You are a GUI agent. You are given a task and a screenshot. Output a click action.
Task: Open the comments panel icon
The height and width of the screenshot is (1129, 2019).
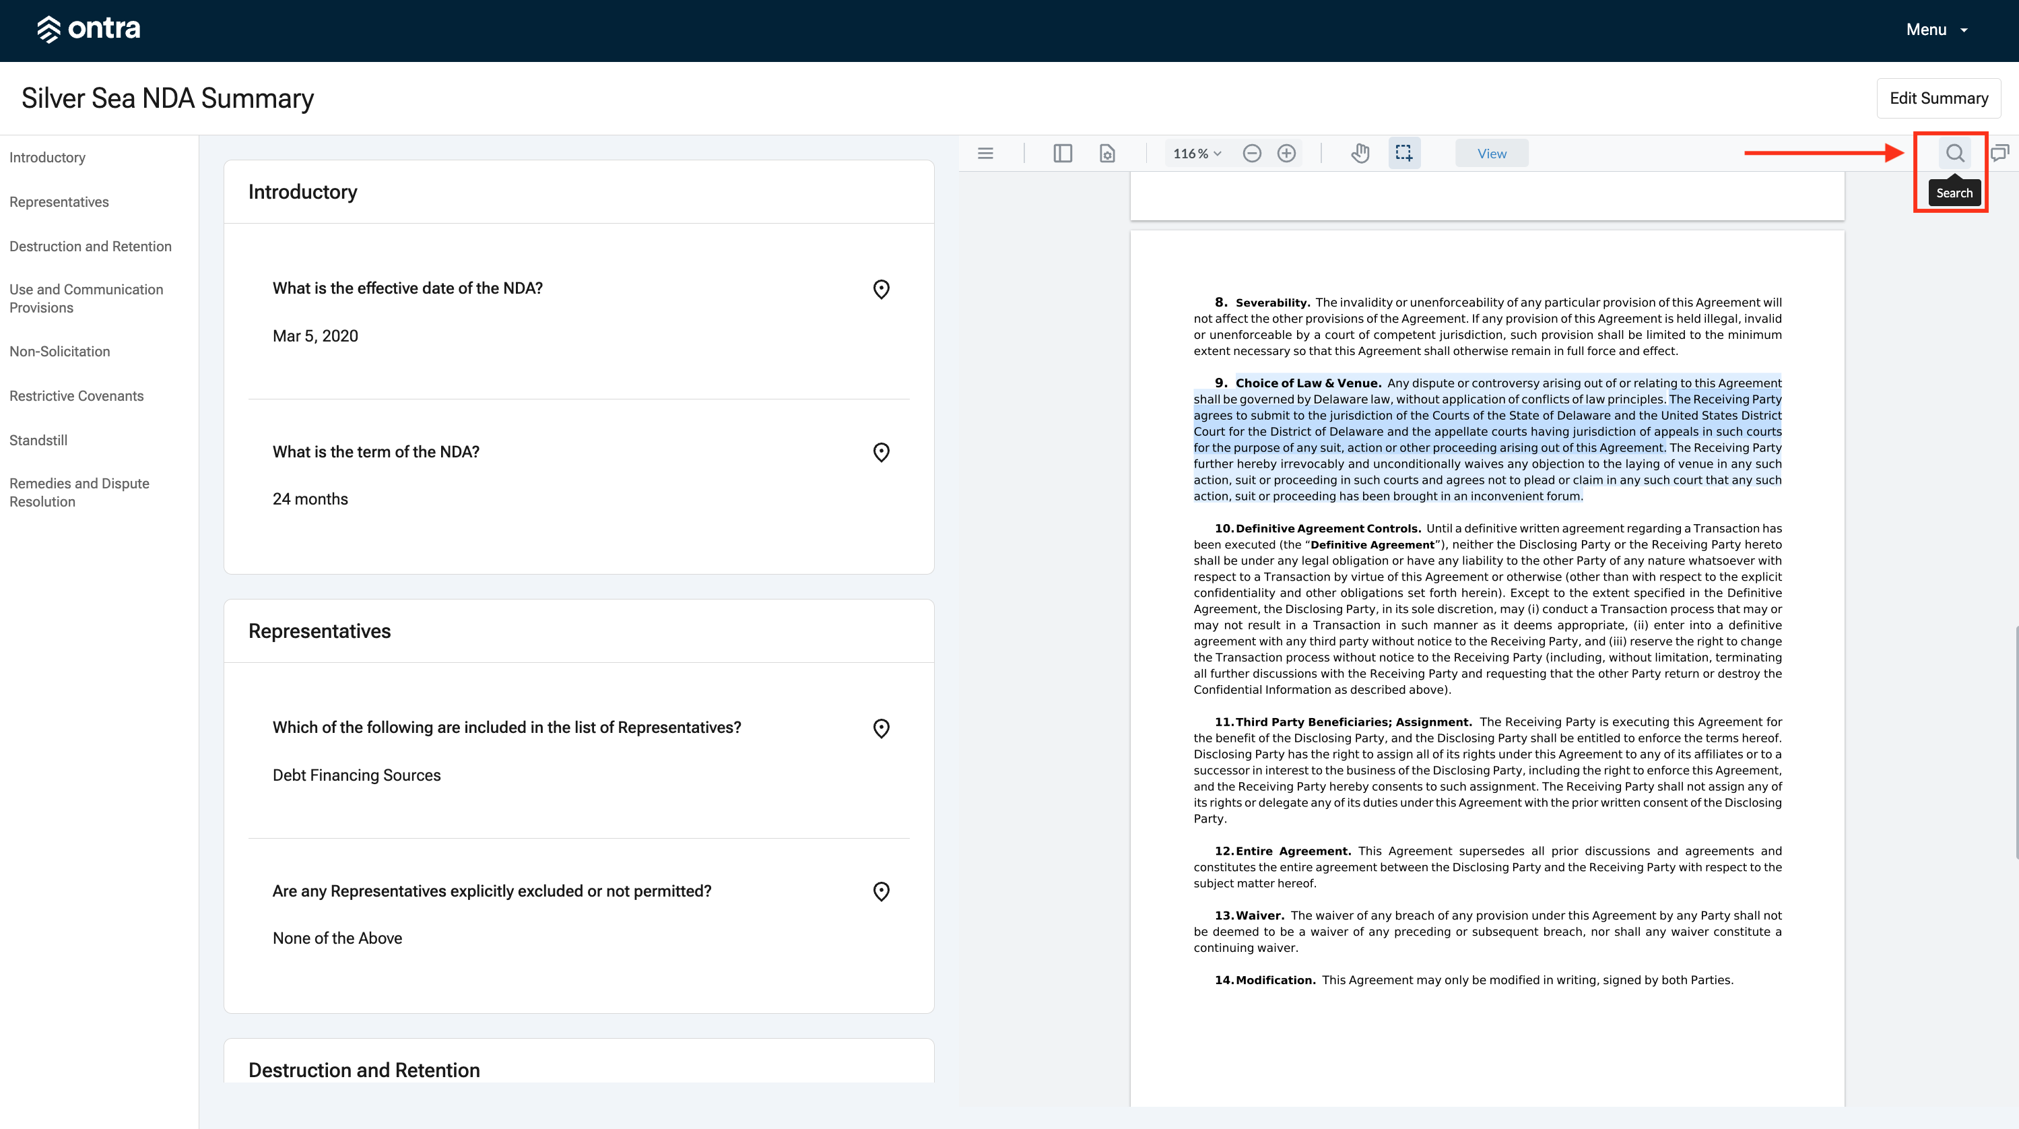click(x=1999, y=154)
